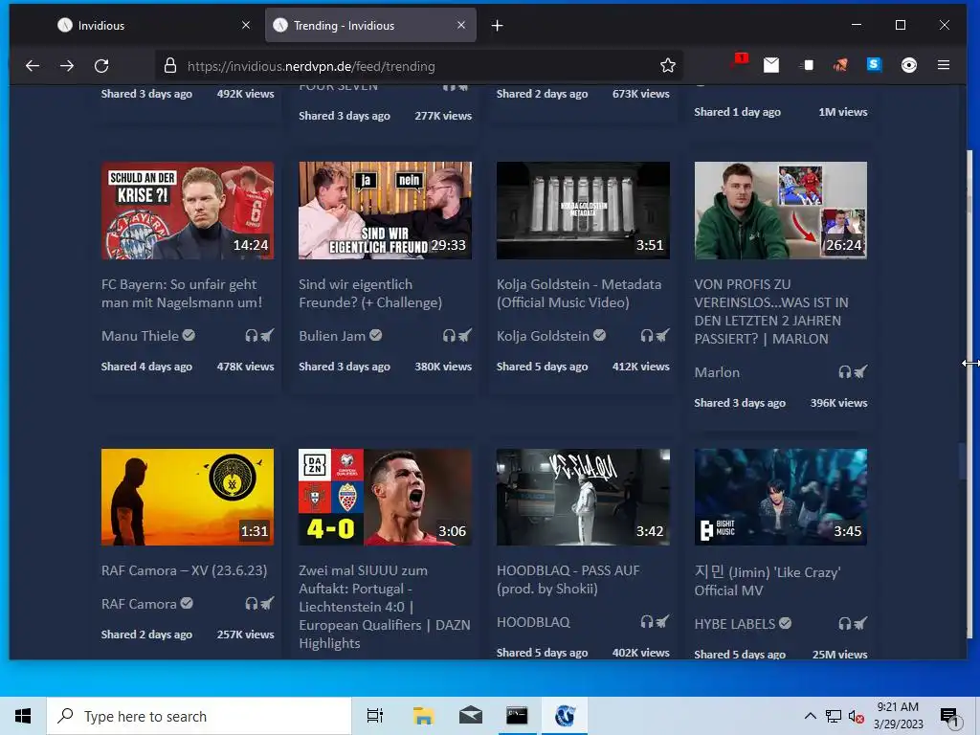The width and height of the screenshot is (980, 735).
Task: Show hidden system tray icons
Action: click(810, 716)
